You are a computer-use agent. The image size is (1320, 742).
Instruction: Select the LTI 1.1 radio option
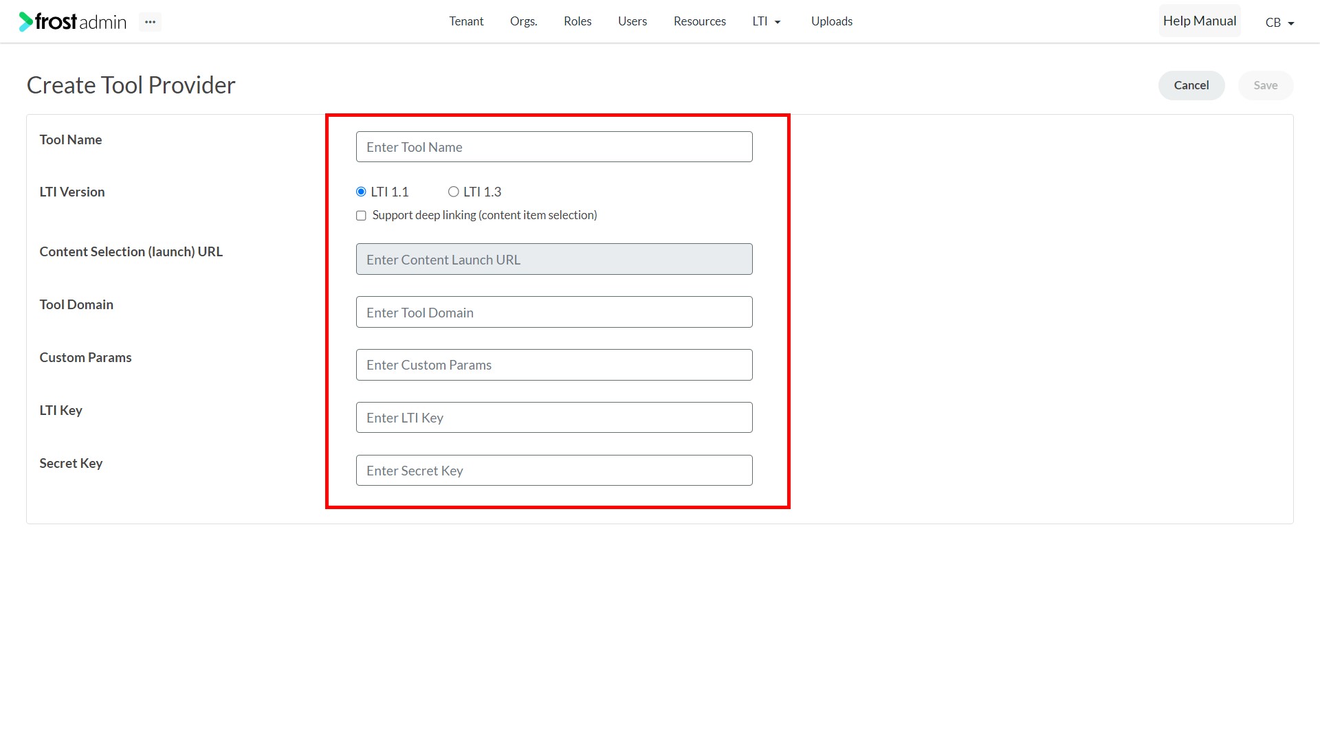click(361, 192)
